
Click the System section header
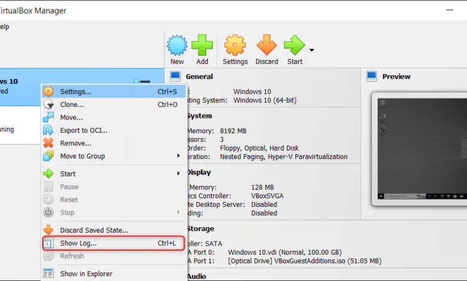point(199,116)
